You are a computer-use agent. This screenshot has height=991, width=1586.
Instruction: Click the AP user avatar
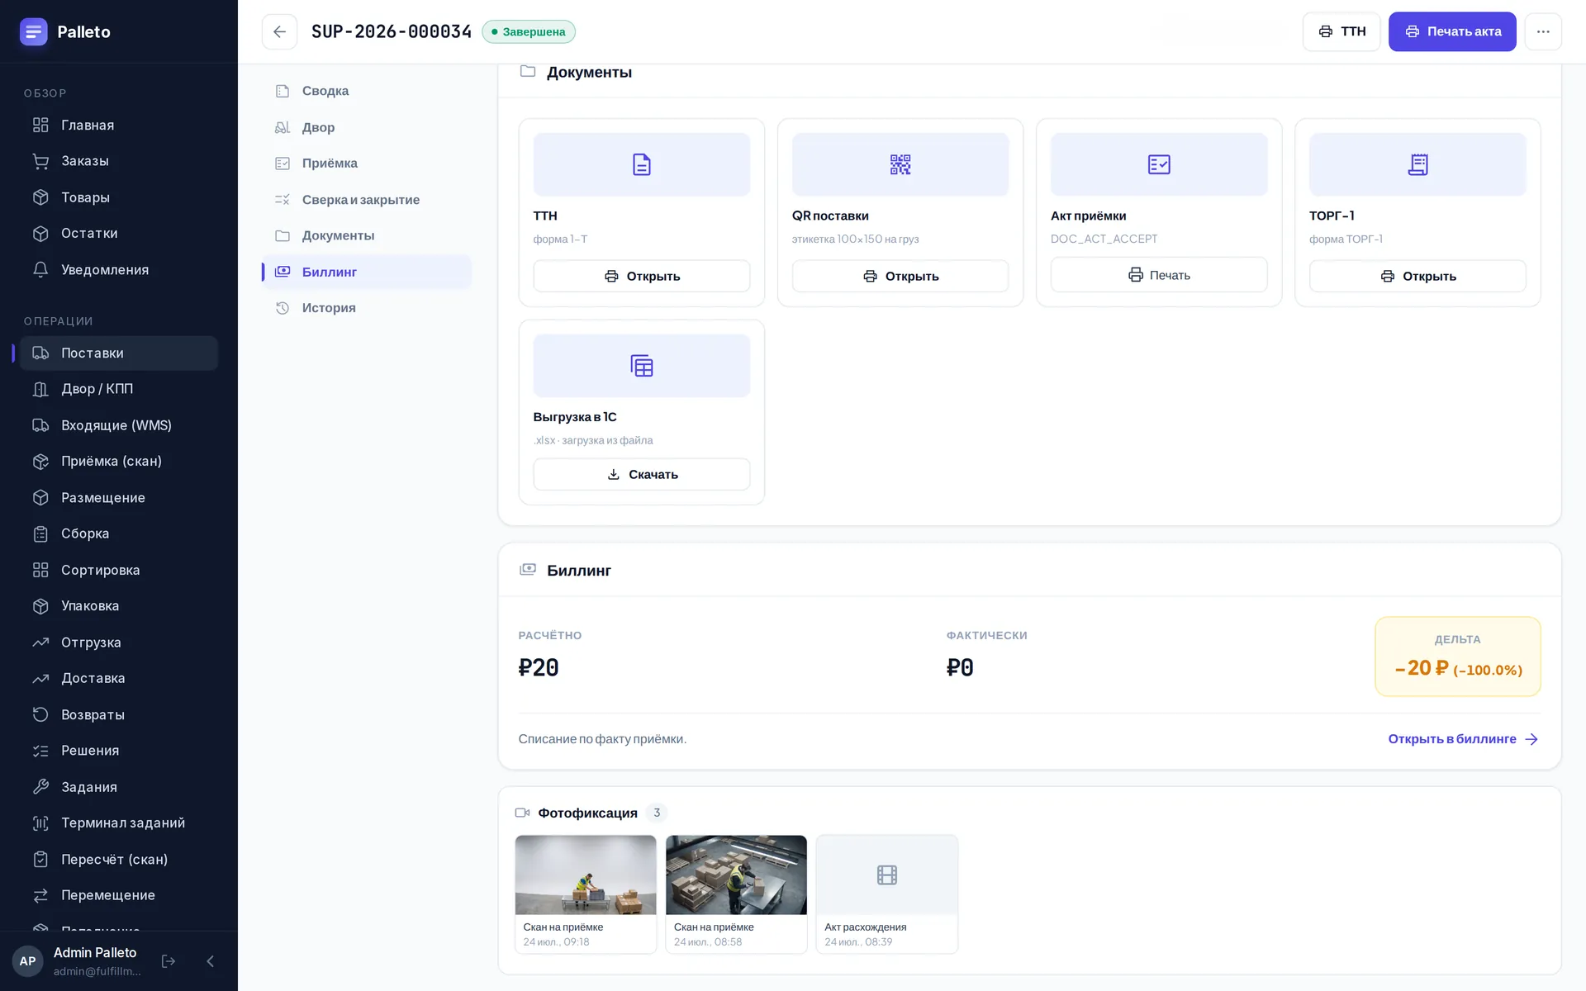coord(27,961)
